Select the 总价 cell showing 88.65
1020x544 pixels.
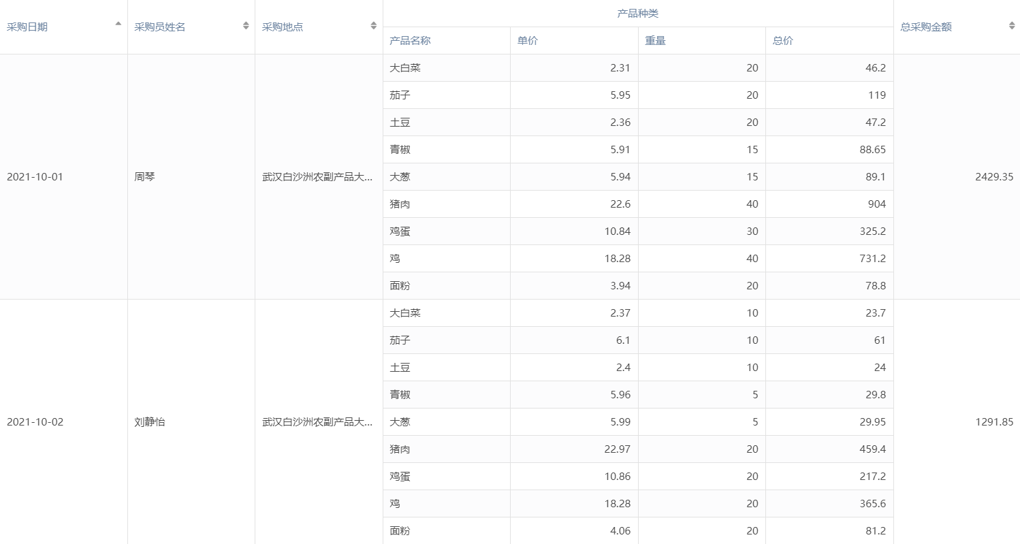(872, 150)
